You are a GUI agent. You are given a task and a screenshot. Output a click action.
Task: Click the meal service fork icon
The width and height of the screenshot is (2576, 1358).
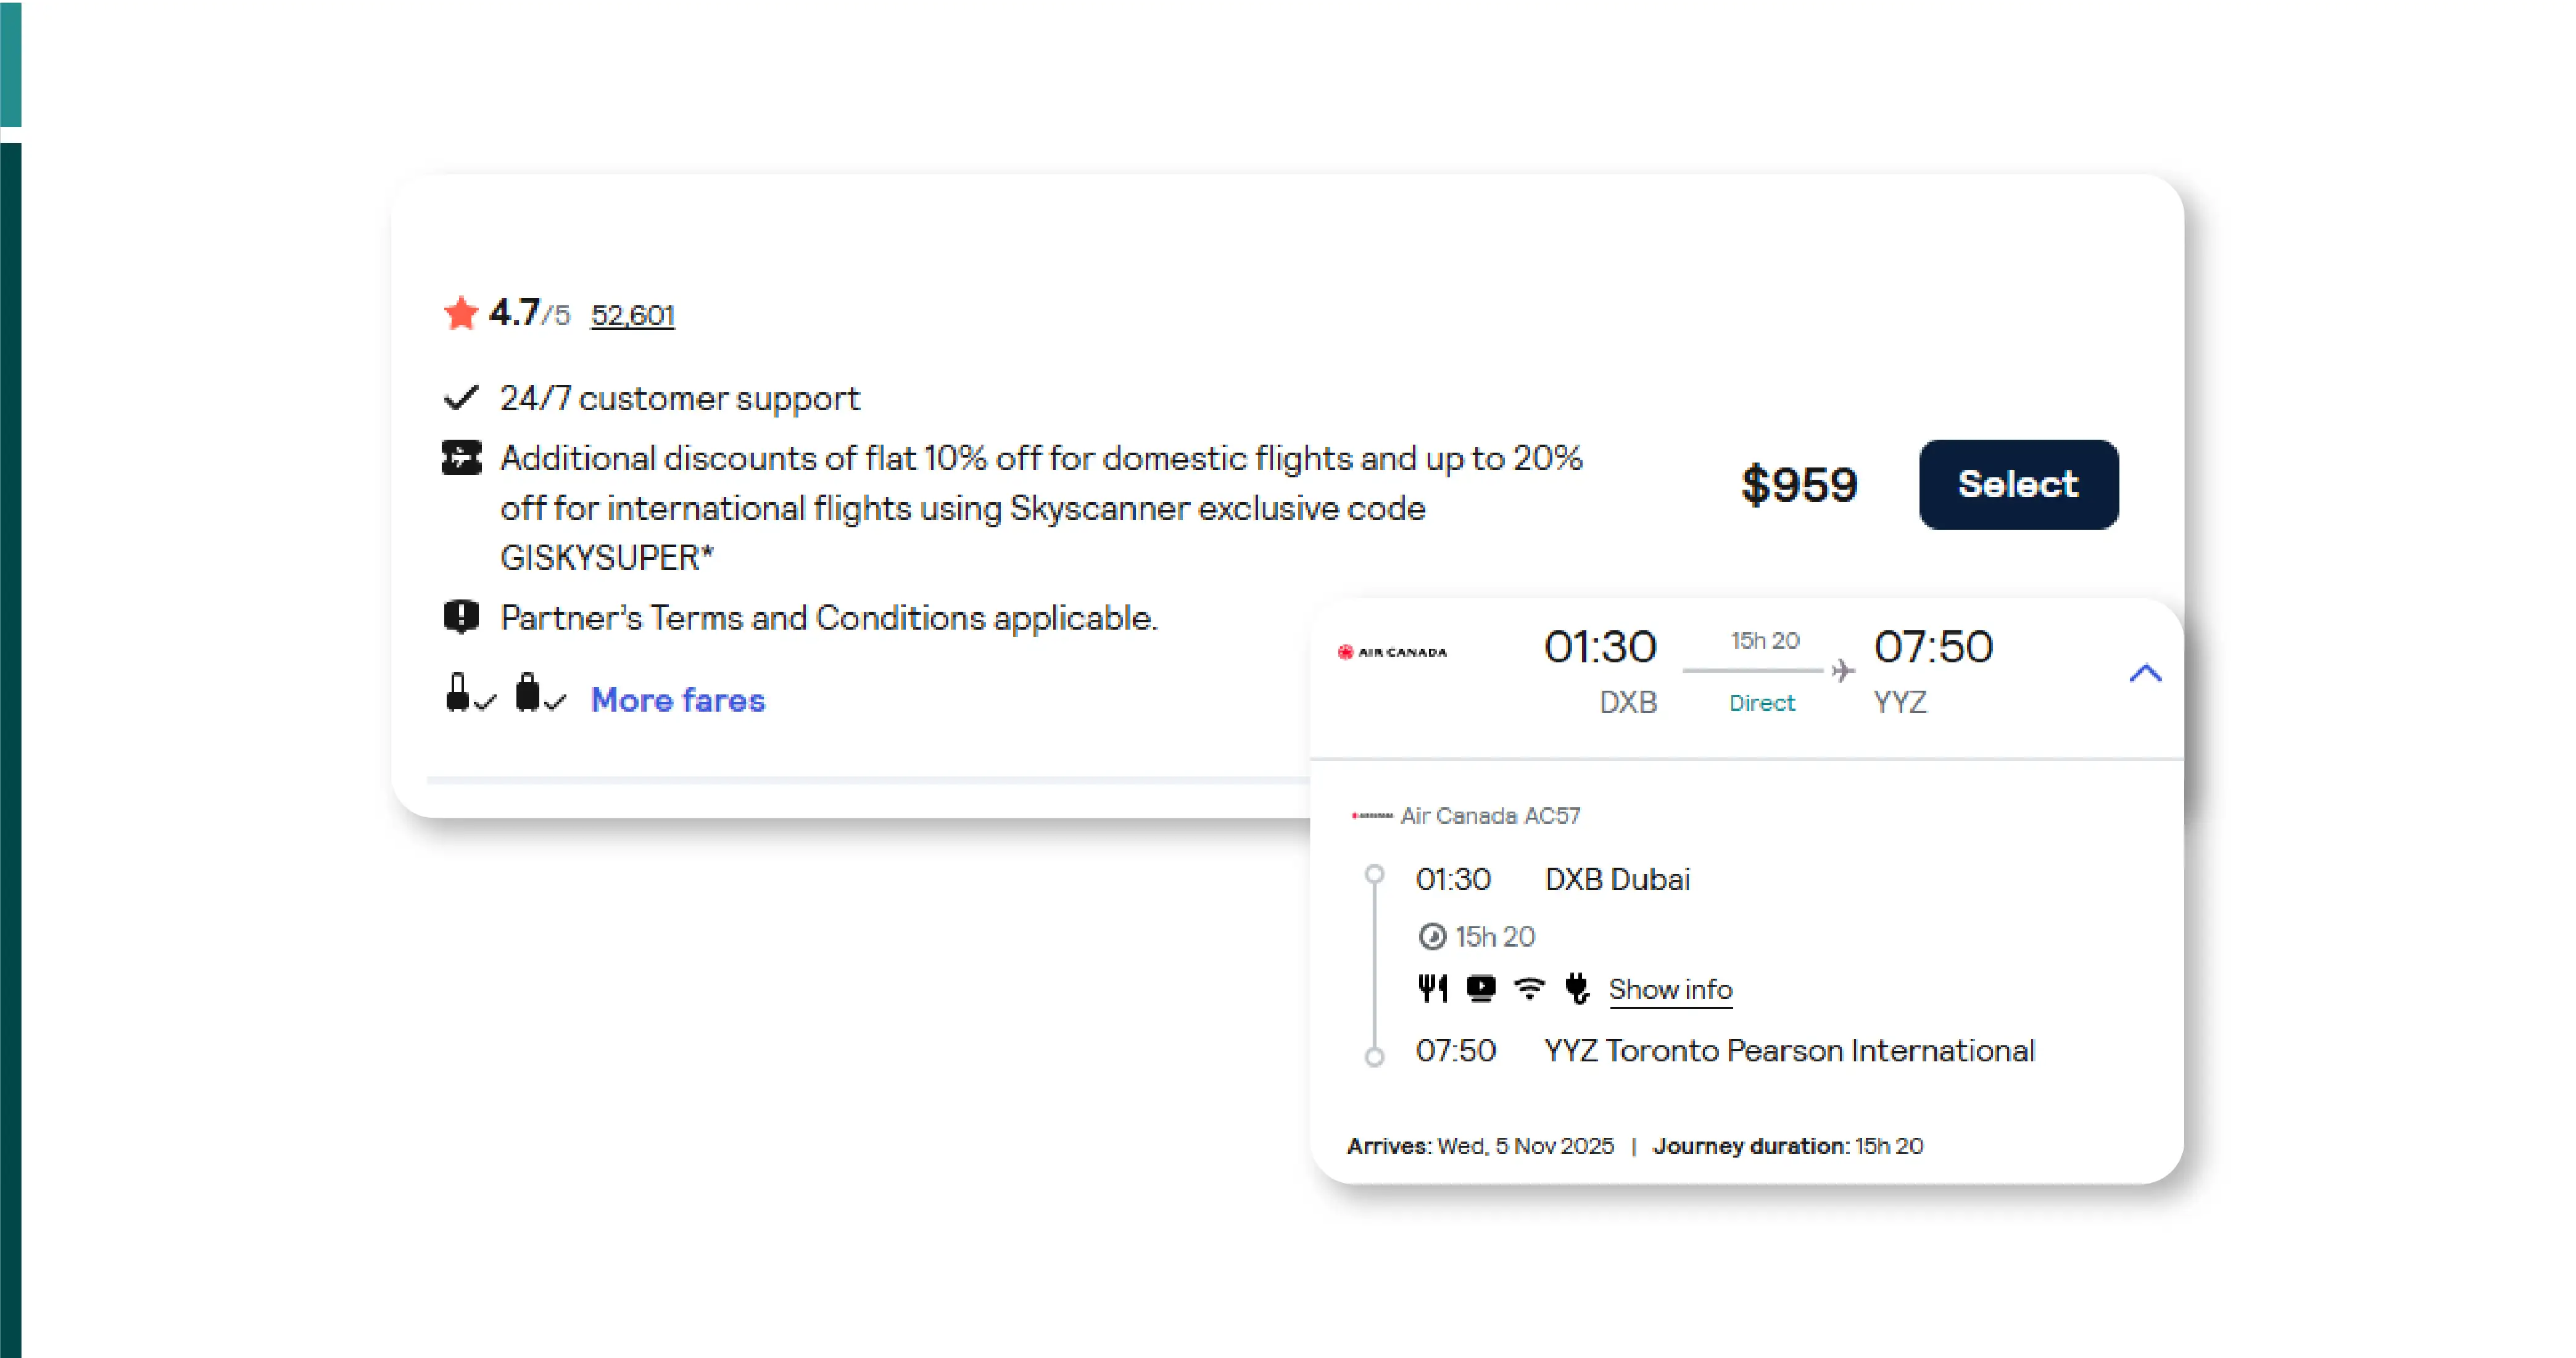click(1432, 988)
